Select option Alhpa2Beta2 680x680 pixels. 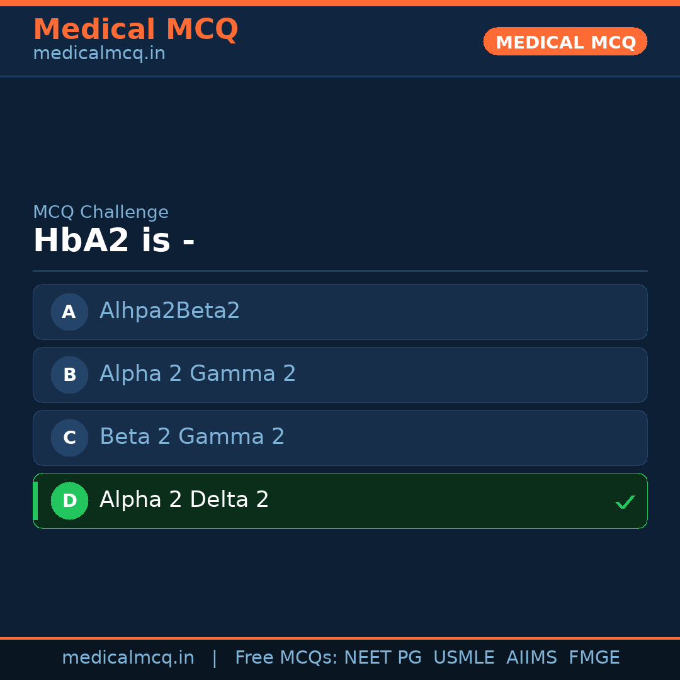pyautogui.click(x=170, y=311)
